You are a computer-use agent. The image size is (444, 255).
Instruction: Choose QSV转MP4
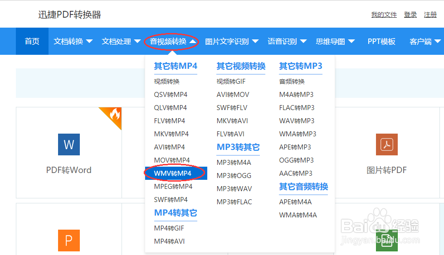click(171, 95)
